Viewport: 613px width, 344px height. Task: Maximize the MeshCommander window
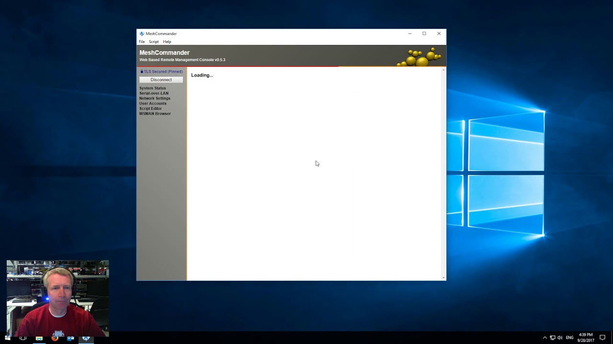(x=424, y=33)
